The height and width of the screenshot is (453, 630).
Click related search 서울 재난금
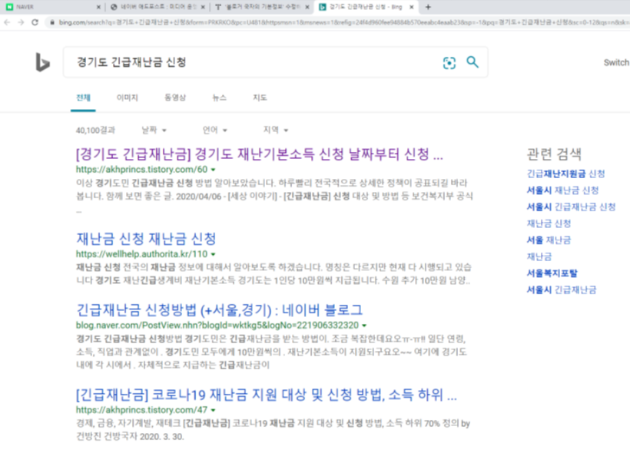tap(549, 240)
